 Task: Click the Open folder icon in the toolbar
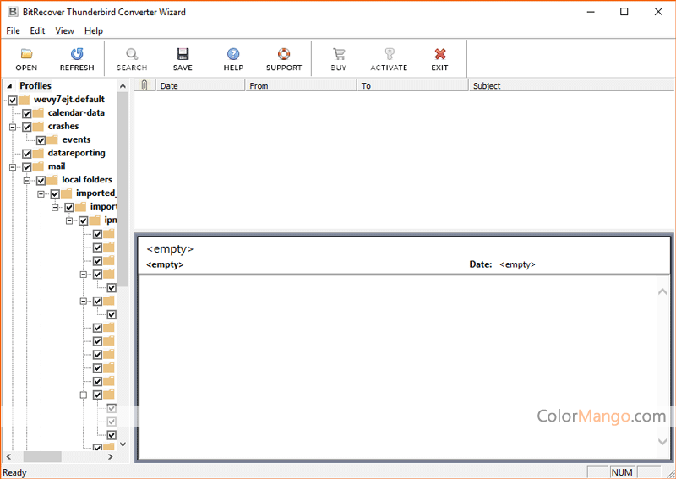click(x=27, y=54)
